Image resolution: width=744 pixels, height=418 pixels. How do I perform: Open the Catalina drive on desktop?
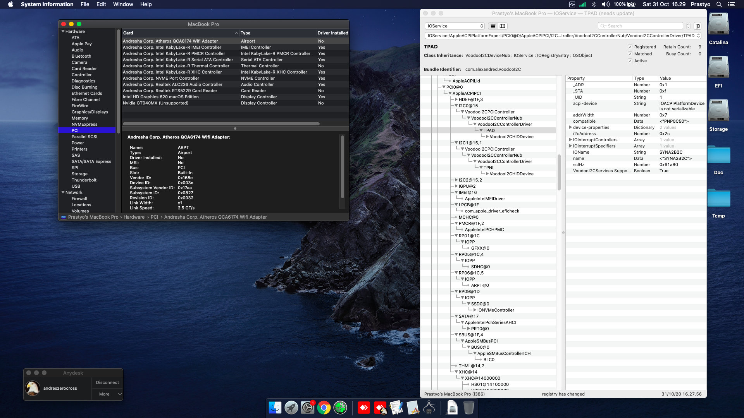[718, 24]
